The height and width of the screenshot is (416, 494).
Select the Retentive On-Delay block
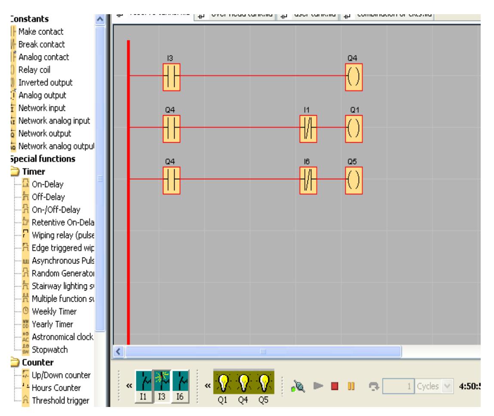pos(58,222)
